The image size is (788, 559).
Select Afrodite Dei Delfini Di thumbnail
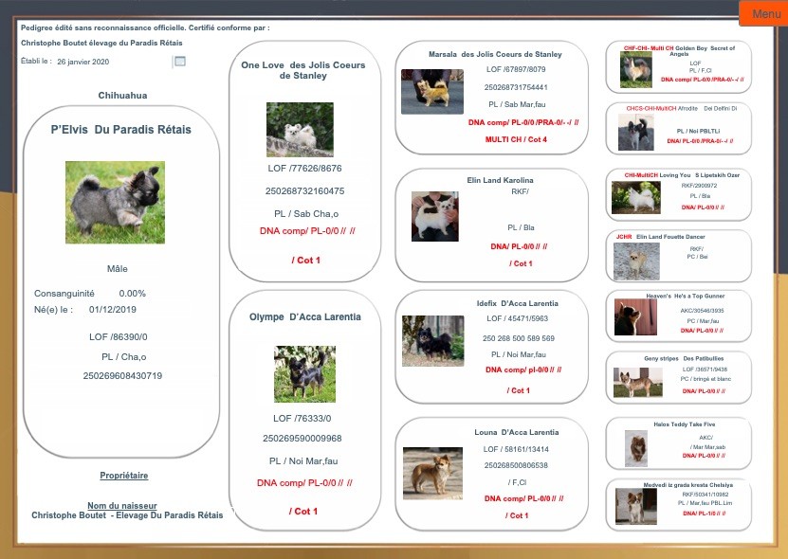(x=635, y=134)
